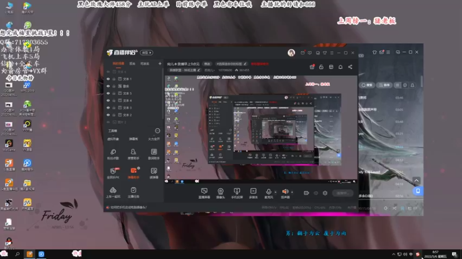
Task: Open the 火力全开 toolbox tab
Action: pos(154,139)
